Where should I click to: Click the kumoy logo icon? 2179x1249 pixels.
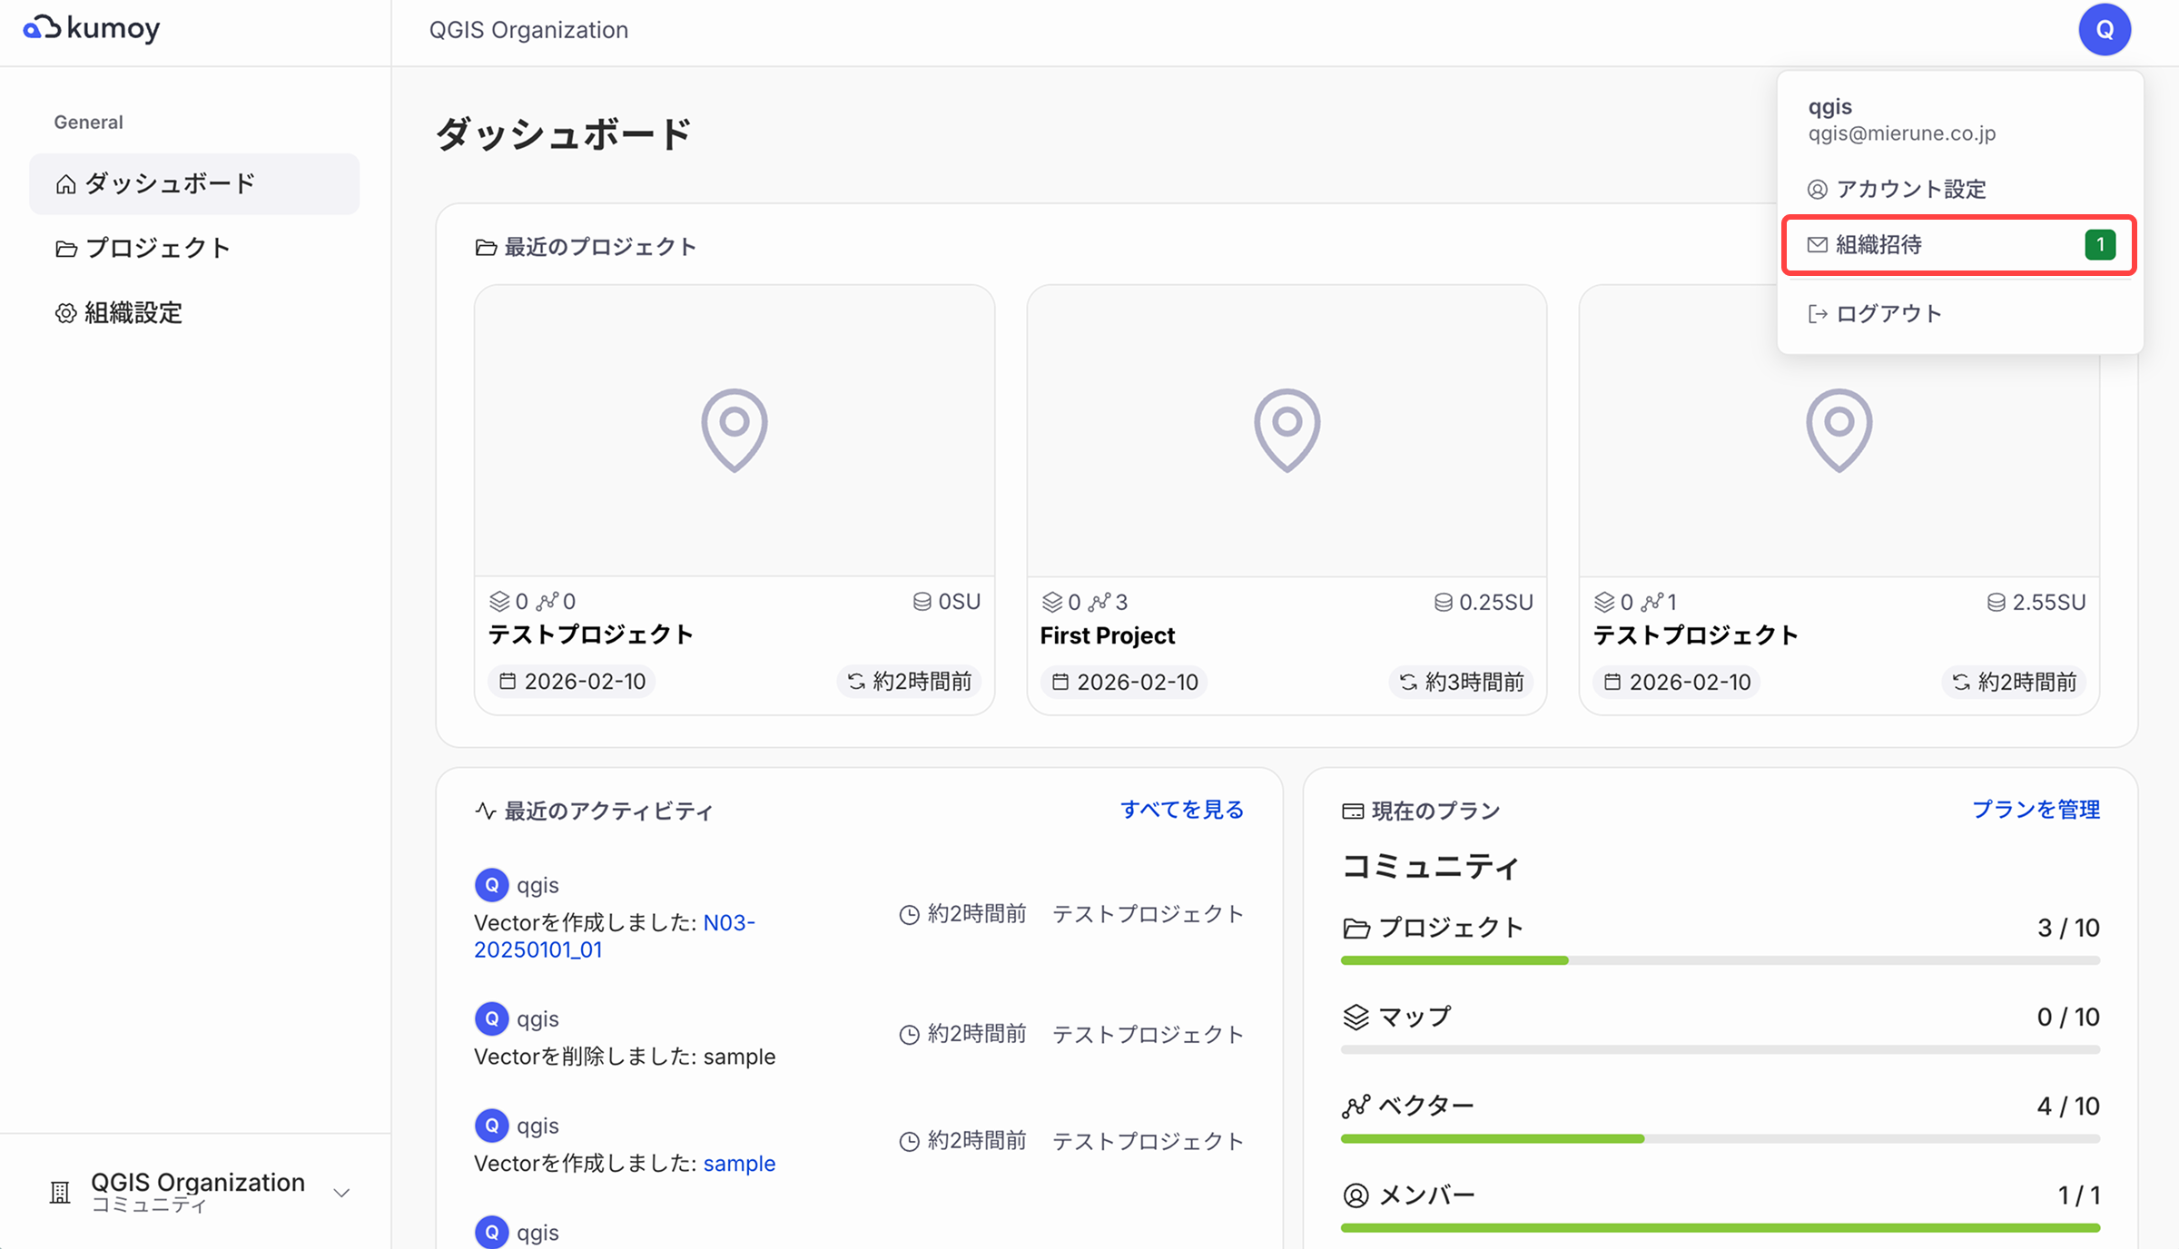43,28
